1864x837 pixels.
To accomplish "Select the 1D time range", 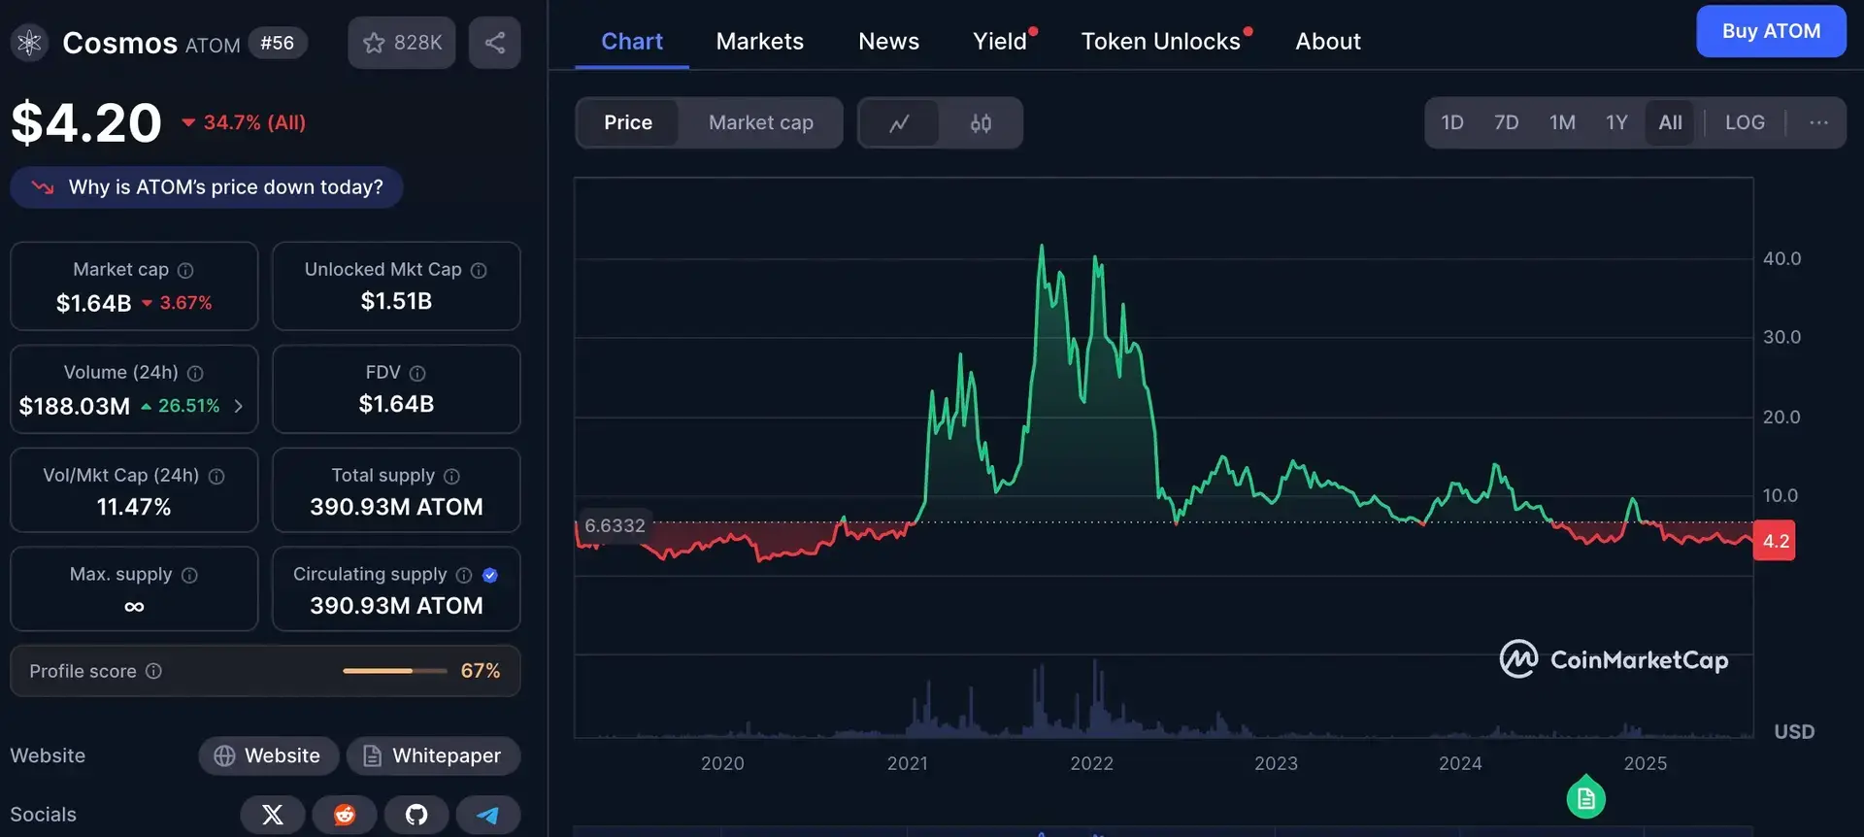I will pos(1451,123).
